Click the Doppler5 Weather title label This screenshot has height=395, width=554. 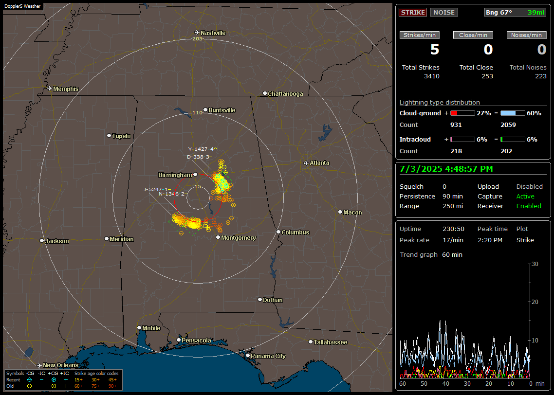pos(22,6)
